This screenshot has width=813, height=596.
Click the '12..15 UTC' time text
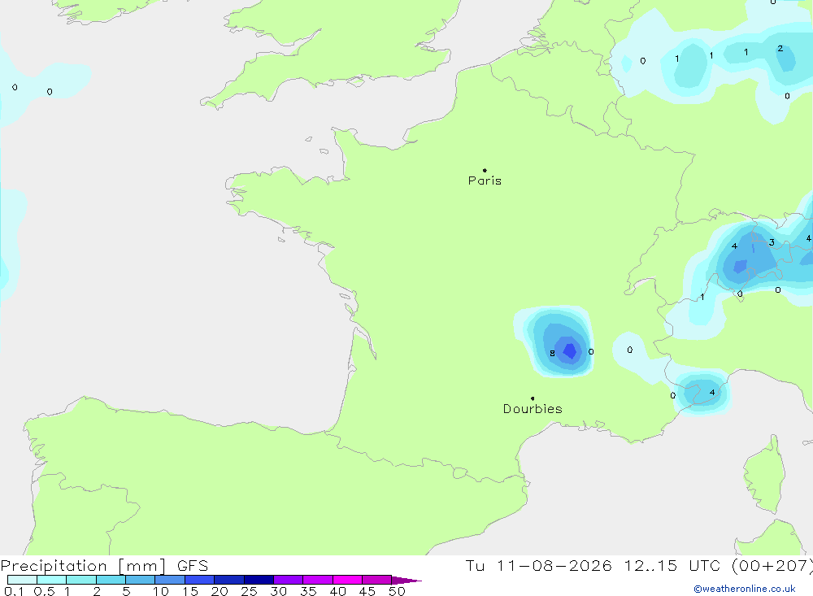(x=672, y=565)
